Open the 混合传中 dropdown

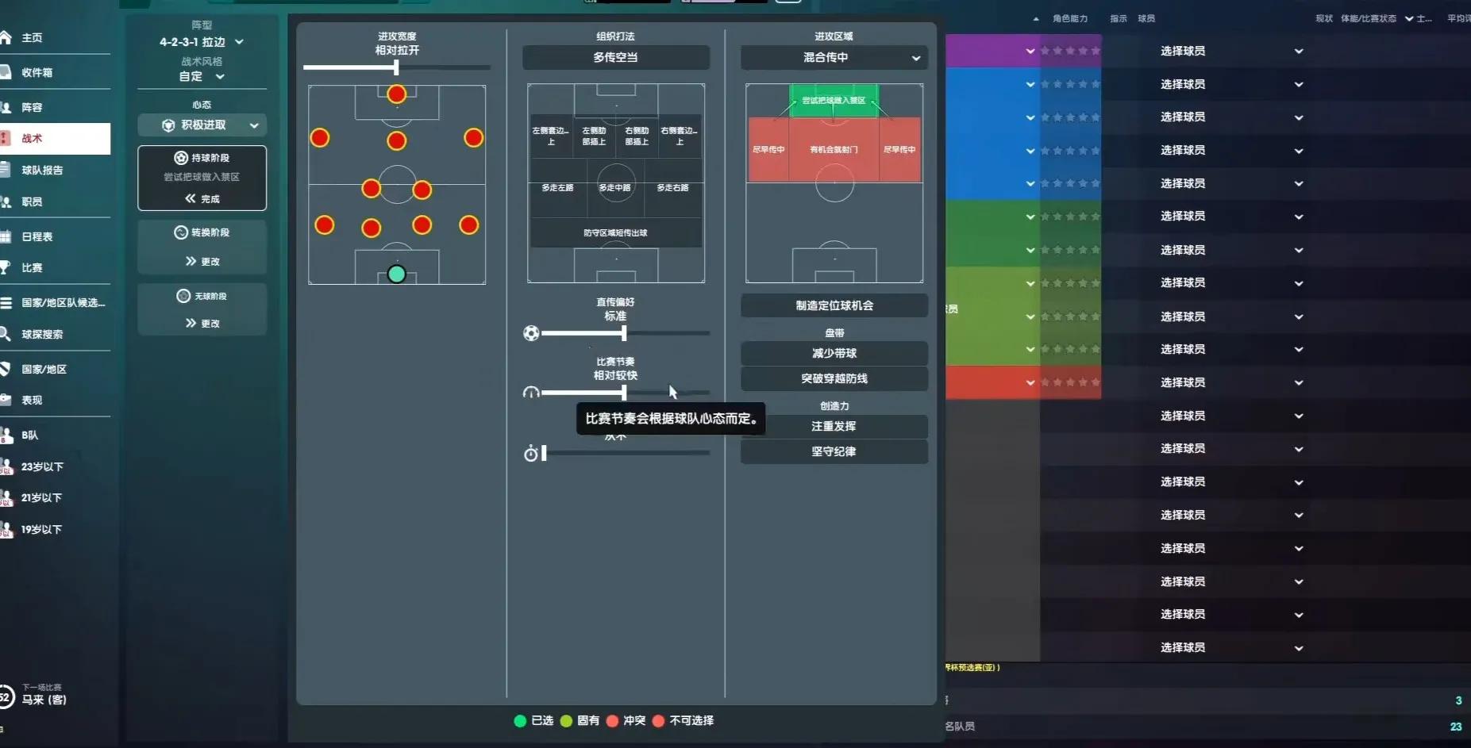pyautogui.click(x=834, y=58)
